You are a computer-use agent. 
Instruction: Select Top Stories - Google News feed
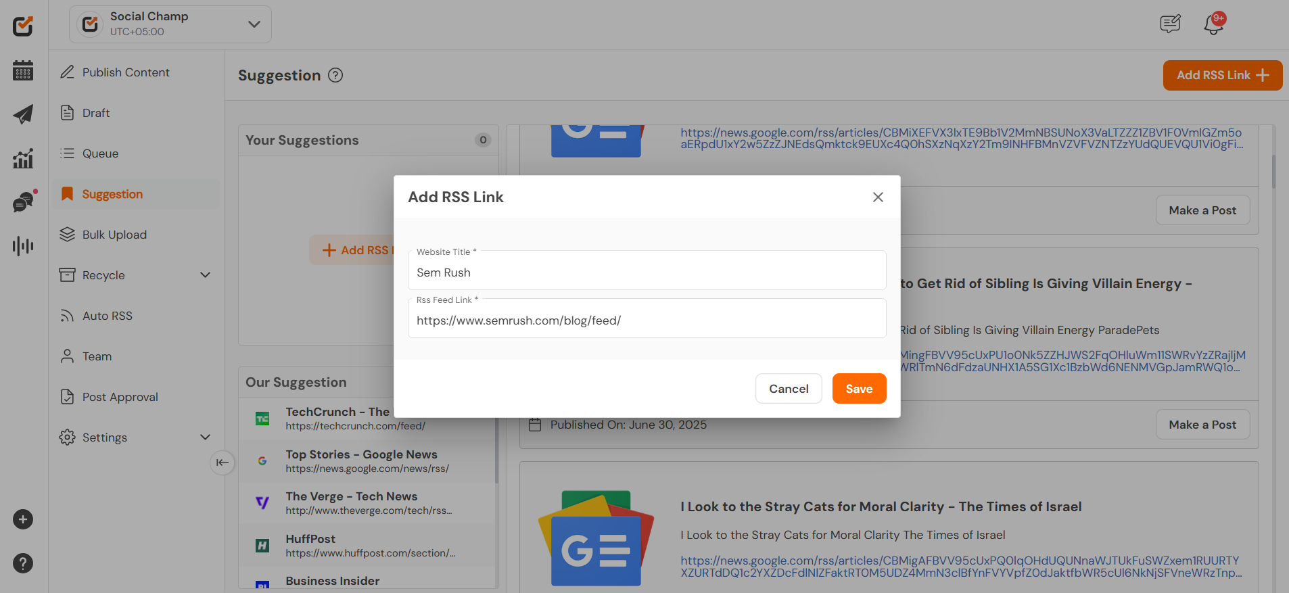coord(368,461)
